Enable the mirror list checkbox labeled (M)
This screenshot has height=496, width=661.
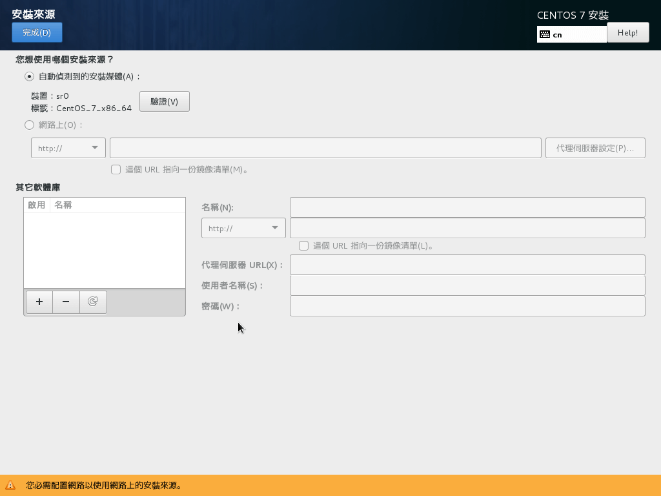click(116, 169)
